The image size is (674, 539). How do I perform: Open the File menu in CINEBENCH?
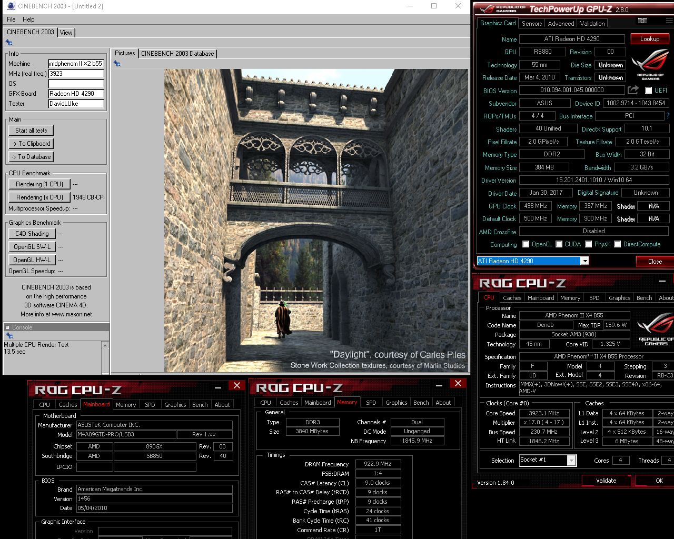click(11, 19)
